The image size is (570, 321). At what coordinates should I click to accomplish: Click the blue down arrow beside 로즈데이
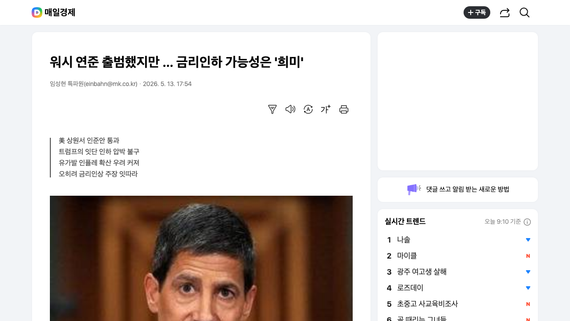tap(528, 288)
